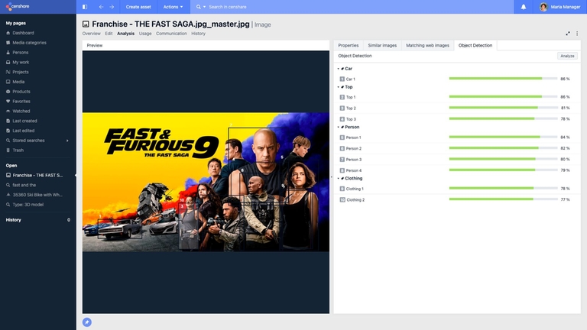Expand the view to fullscreen
The image size is (587, 330).
click(568, 34)
